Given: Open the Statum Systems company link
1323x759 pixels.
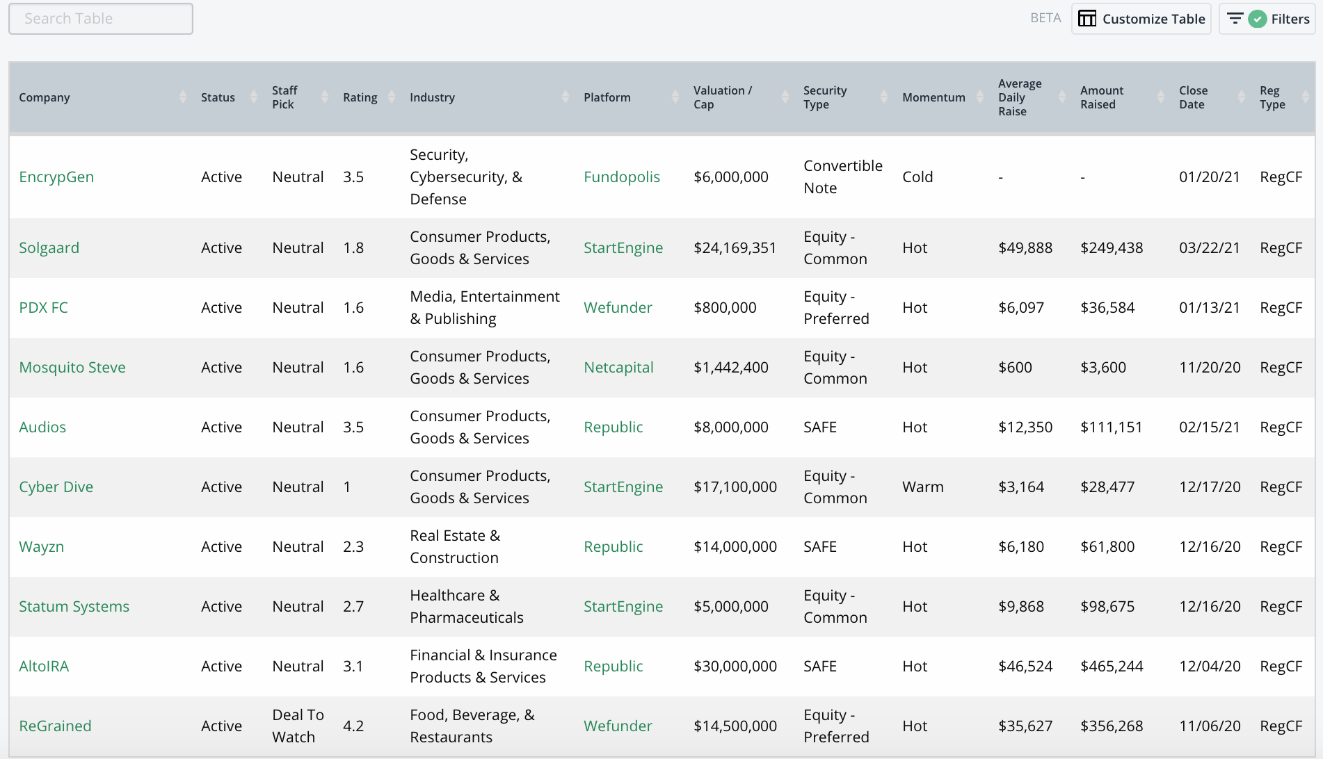Looking at the screenshot, I should click(x=74, y=607).
